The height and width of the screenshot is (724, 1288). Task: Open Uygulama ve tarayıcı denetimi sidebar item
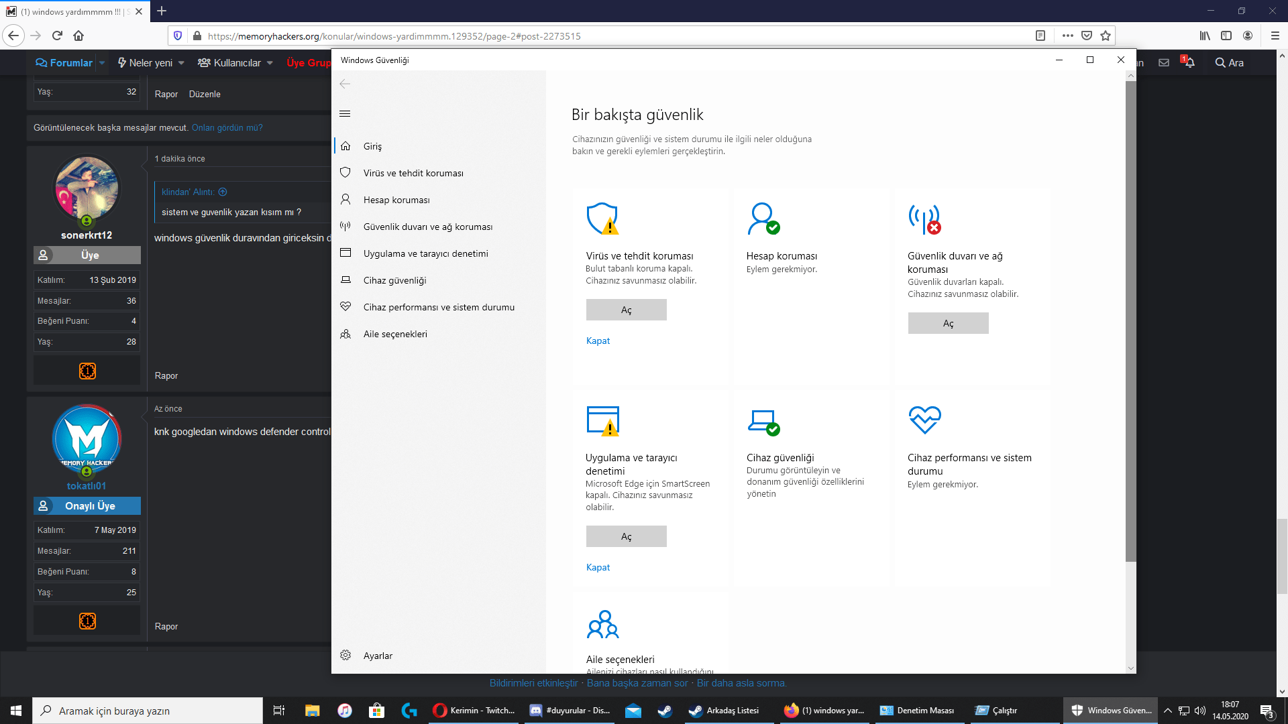[439, 253]
